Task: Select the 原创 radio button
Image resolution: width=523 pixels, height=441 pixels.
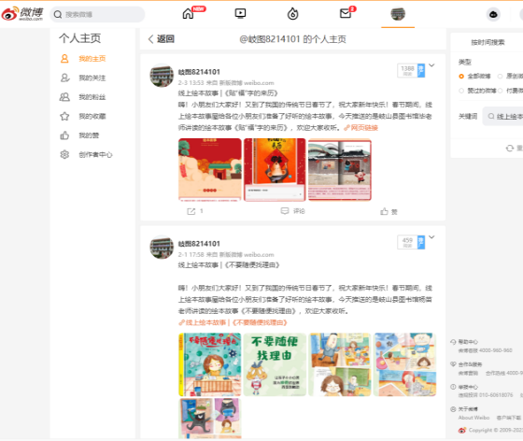Action: click(x=500, y=77)
